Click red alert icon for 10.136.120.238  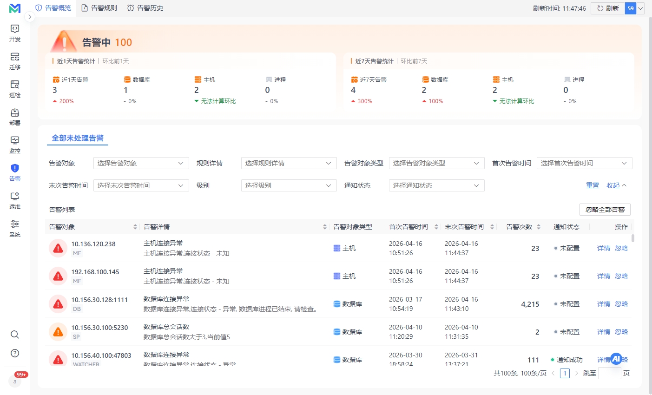58,248
